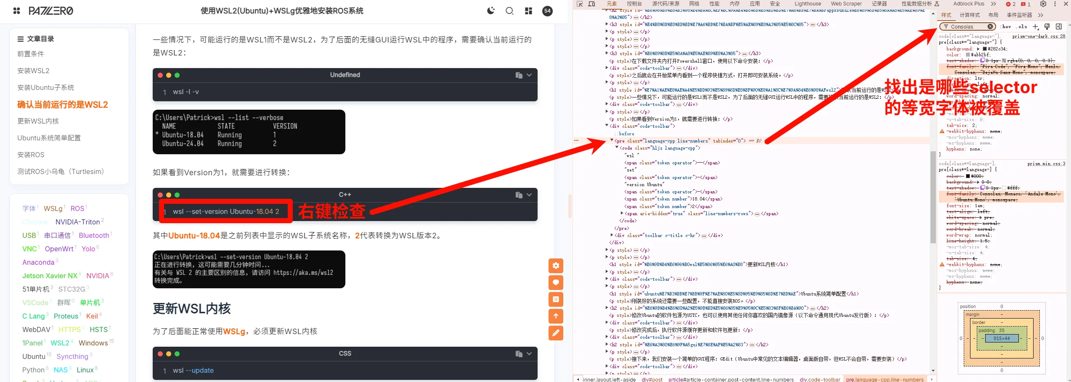Toggle dark mode with the moon icon
Screen dimensions: 1071x382
coord(491,11)
